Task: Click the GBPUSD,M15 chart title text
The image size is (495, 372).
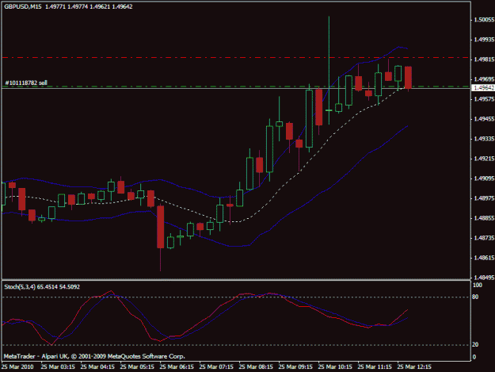Action: pos(23,6)
